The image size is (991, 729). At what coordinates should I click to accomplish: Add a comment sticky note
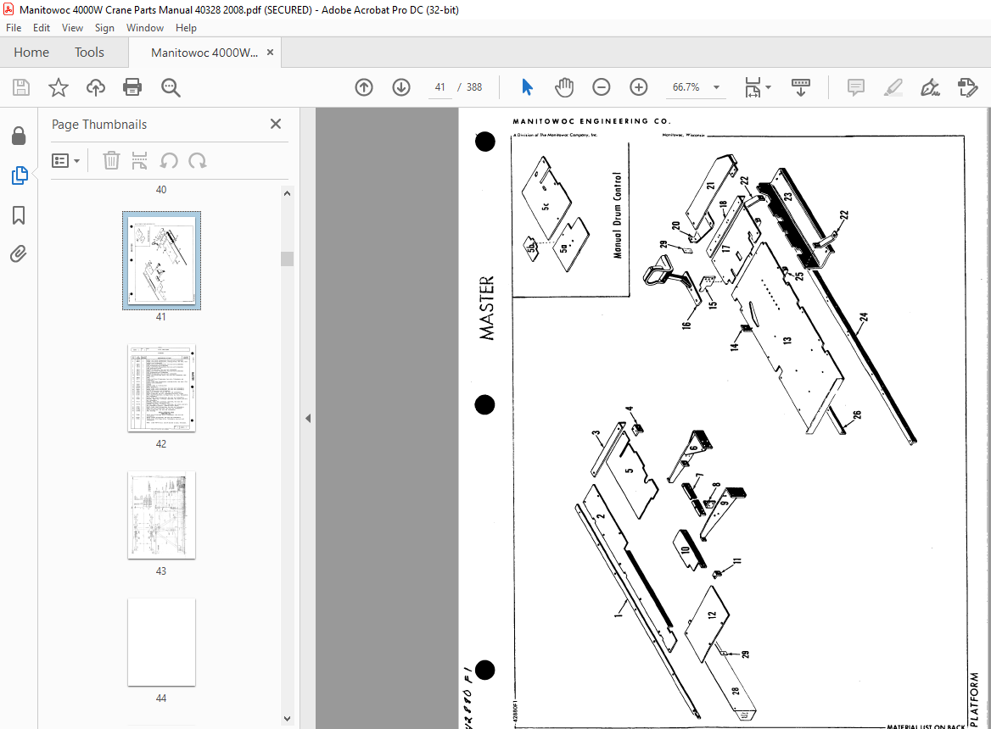[x=856, y=87]
